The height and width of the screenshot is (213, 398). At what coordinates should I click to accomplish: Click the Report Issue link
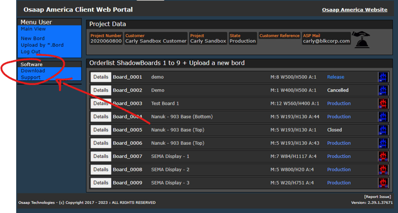(377, 197)
